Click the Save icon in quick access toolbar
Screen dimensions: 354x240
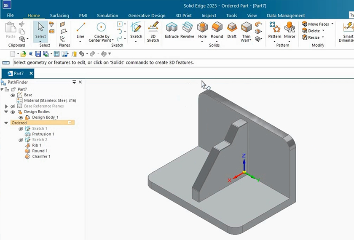click(38, 54)
